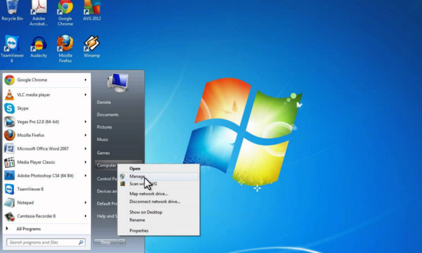Image resolution: width=422 pixels, height=253 pixels.
Task: Click the TeamViewer 8 desktop shortcut
Action: pyautogui.click(x=12, y=49)
